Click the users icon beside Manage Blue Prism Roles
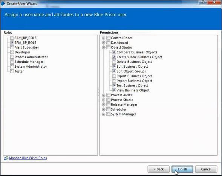The image size is (222, 176). point(6,158)
